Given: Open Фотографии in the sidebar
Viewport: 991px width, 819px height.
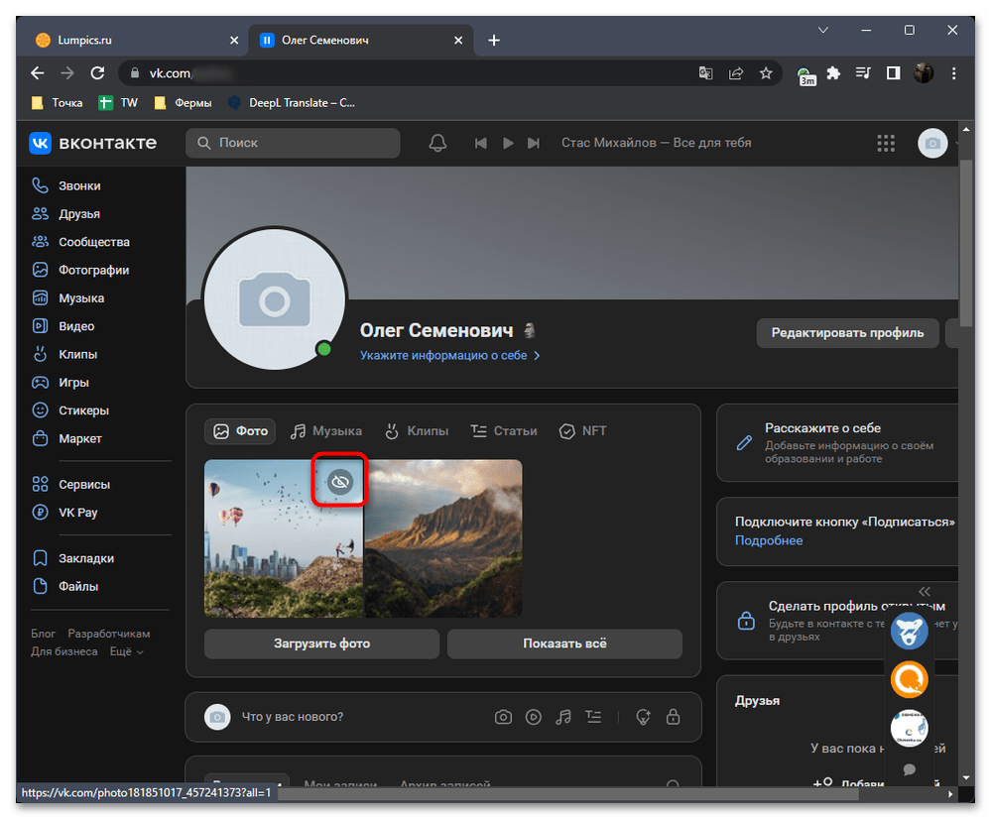Looking at the screenshot, I should tap(80, 270).
